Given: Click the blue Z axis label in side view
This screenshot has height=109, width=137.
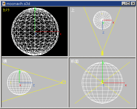Looking at the screenshot, I should (34, 85).
